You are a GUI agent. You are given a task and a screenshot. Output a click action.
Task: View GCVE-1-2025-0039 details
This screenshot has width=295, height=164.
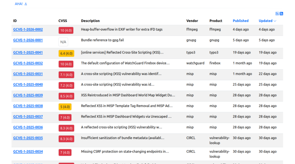(28, 95)
